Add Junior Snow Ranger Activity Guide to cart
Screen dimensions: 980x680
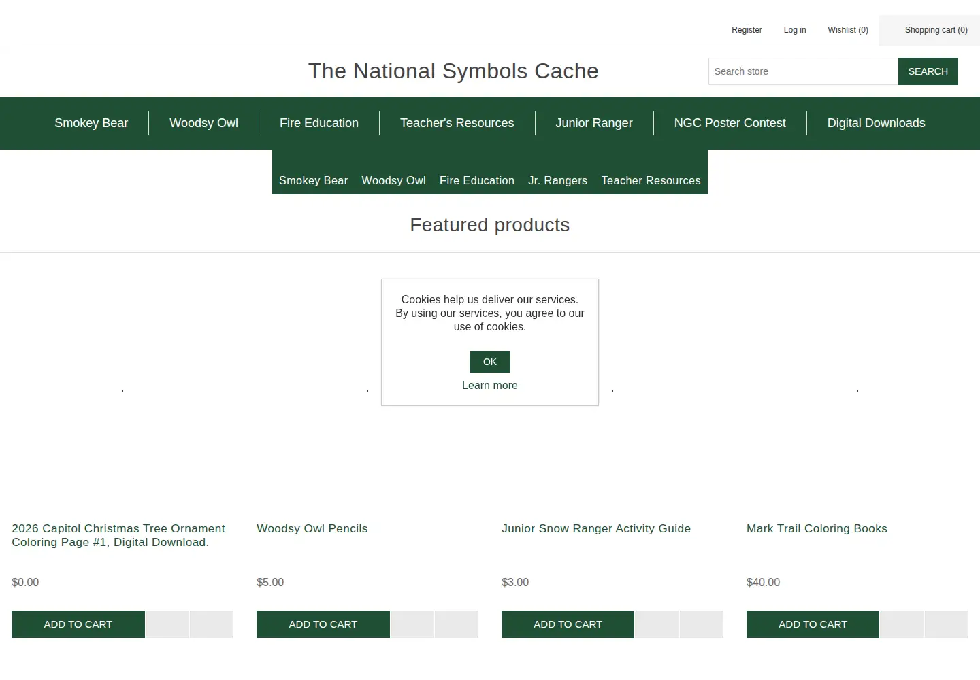[568, 624]
